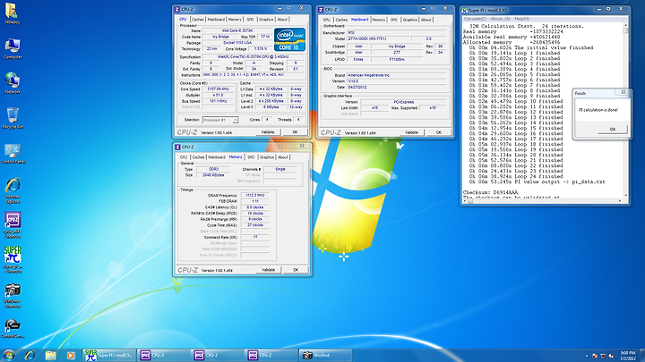
Task: Open the About...(A) menu in Super PI
Action: click(500, 19)
